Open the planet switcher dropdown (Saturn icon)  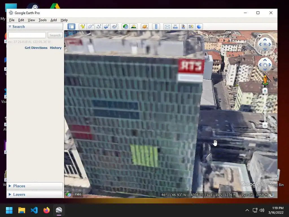(145, 27)
